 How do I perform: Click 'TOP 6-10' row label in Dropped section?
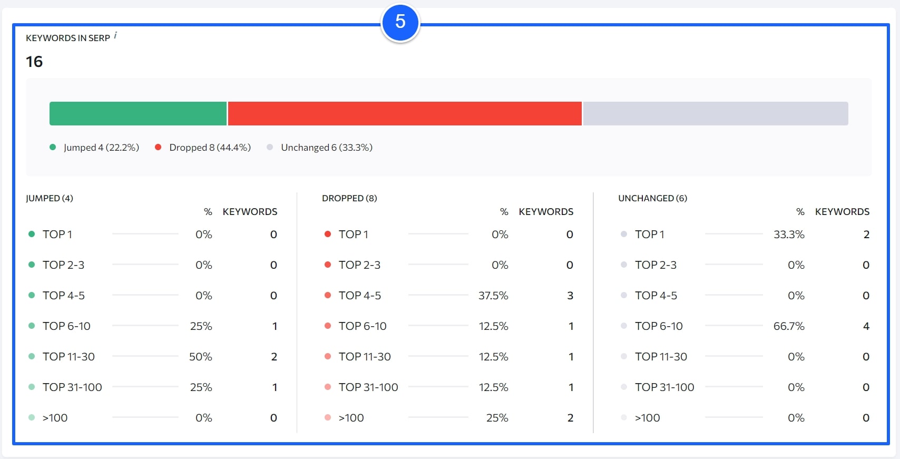[363, 326]
